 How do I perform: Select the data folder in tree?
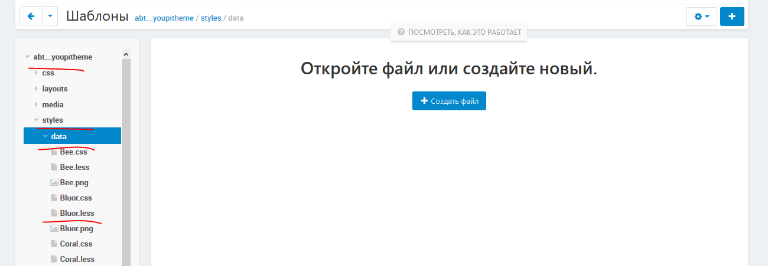(x=59, y=136)
